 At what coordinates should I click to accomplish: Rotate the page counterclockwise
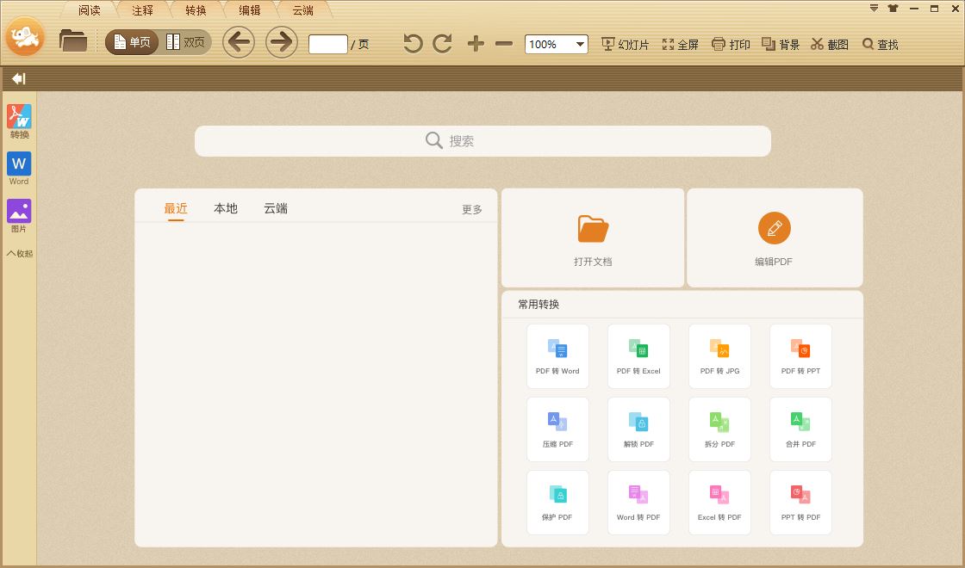coord(412,43)
